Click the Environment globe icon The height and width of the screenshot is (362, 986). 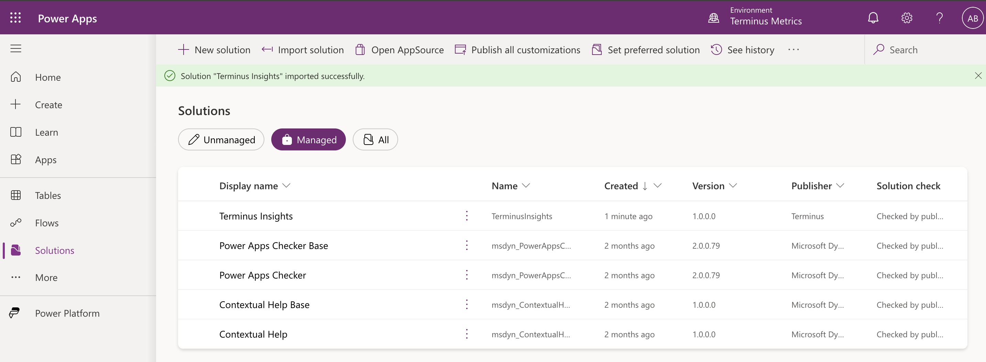(x=714, y=18)
